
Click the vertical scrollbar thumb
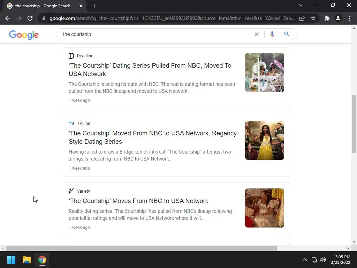(354, 124)
